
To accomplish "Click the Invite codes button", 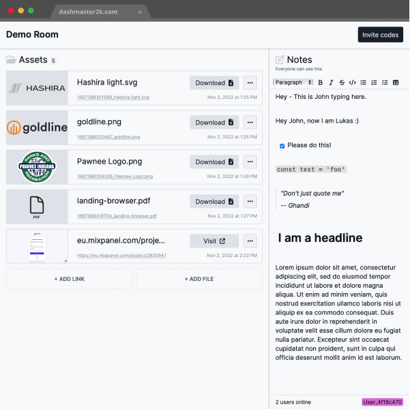I will tap(381, 35).
